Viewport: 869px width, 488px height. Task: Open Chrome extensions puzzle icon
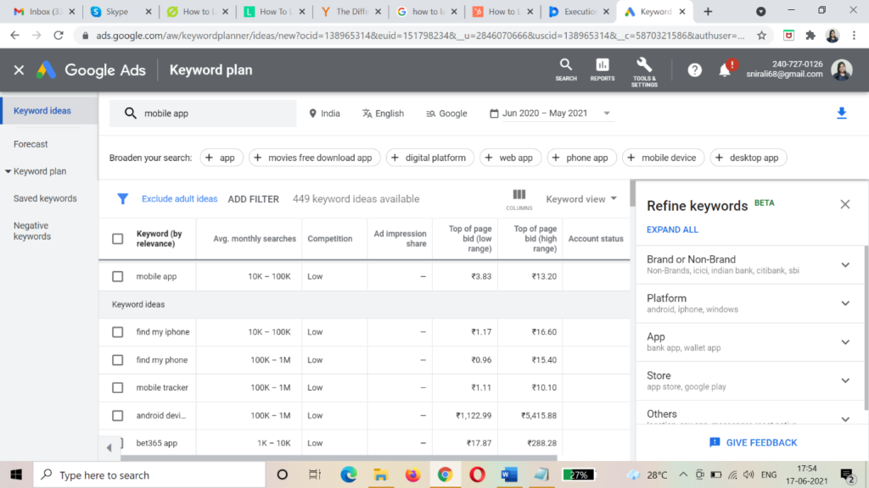pyautogui.click(x=810, y=36)
